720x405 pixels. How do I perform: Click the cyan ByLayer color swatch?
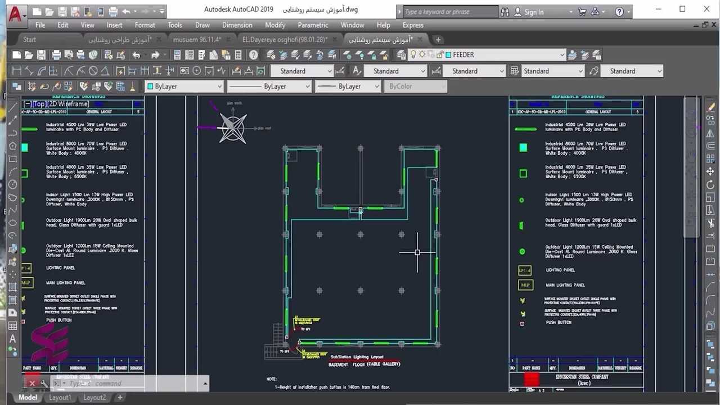coord(150,87)
